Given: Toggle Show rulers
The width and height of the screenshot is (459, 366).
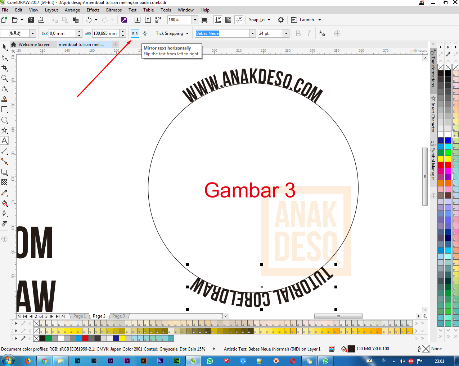Looking at the screenshot, I should click(218, 20).
